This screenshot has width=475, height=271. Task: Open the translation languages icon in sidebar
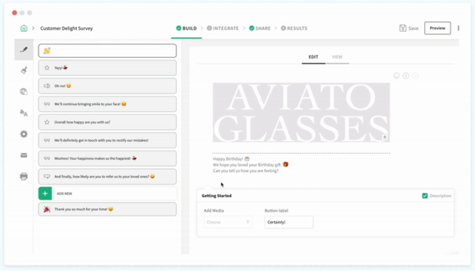pos(24,113)
